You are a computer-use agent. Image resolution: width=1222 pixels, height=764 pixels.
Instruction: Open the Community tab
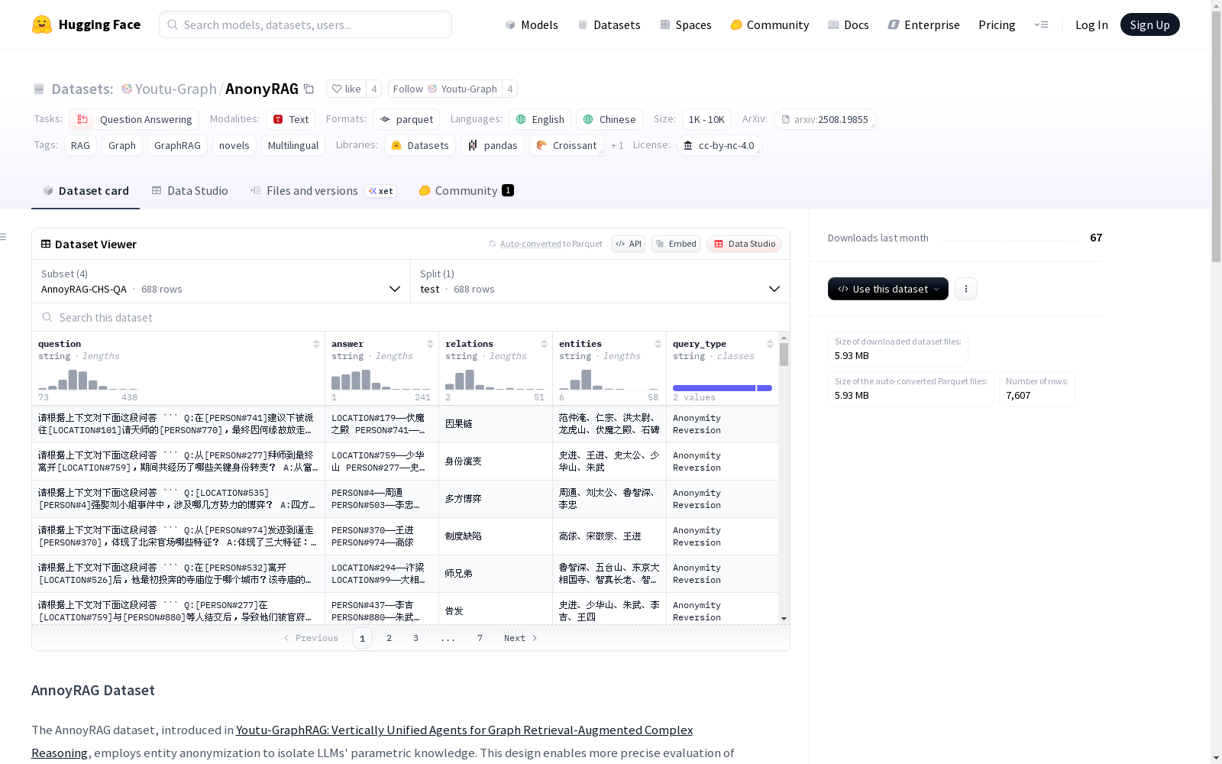[466, 191]
